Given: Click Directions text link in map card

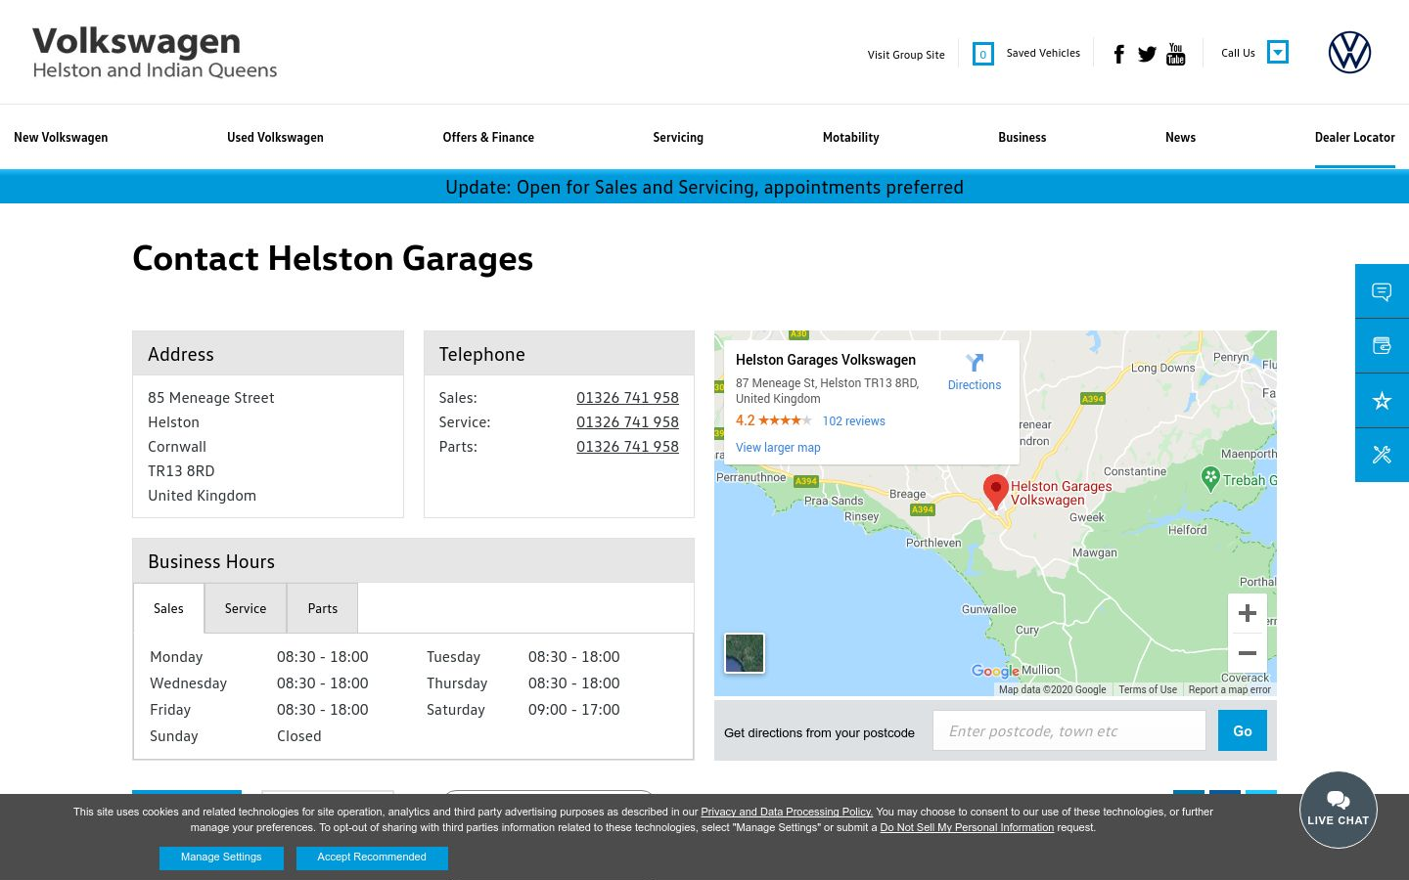Looking at the screenshot, I should [975, 385].
